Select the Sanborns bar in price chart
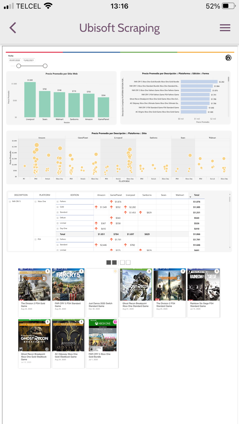This screenshot has width=239, height=424. click(x=74, y=105)
